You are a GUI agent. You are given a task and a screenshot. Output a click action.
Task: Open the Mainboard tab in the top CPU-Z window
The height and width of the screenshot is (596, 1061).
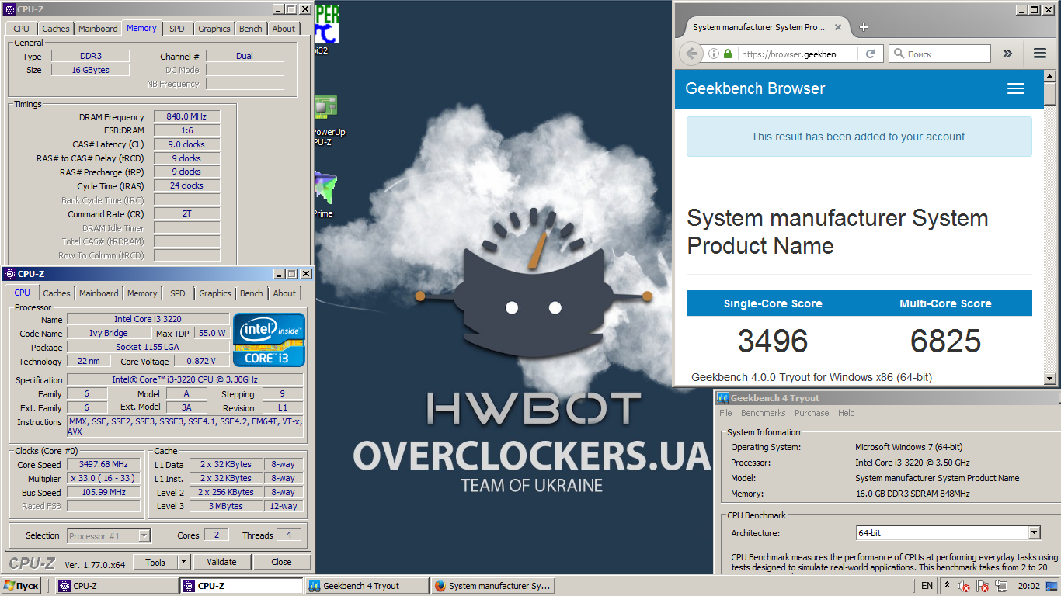(98, 29)
